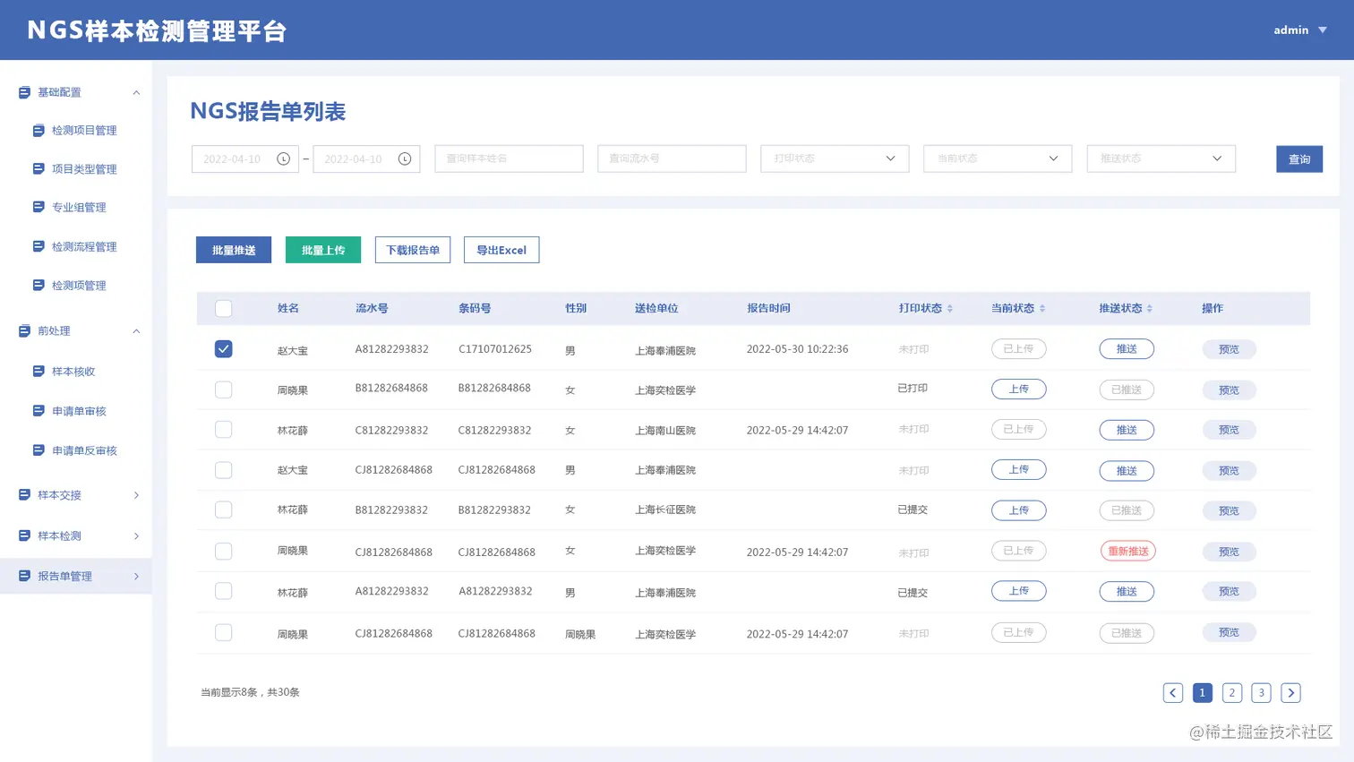This screenshot has height=762, width=1354.
Task: Click the end date input field
Action: tap(366, 158)
